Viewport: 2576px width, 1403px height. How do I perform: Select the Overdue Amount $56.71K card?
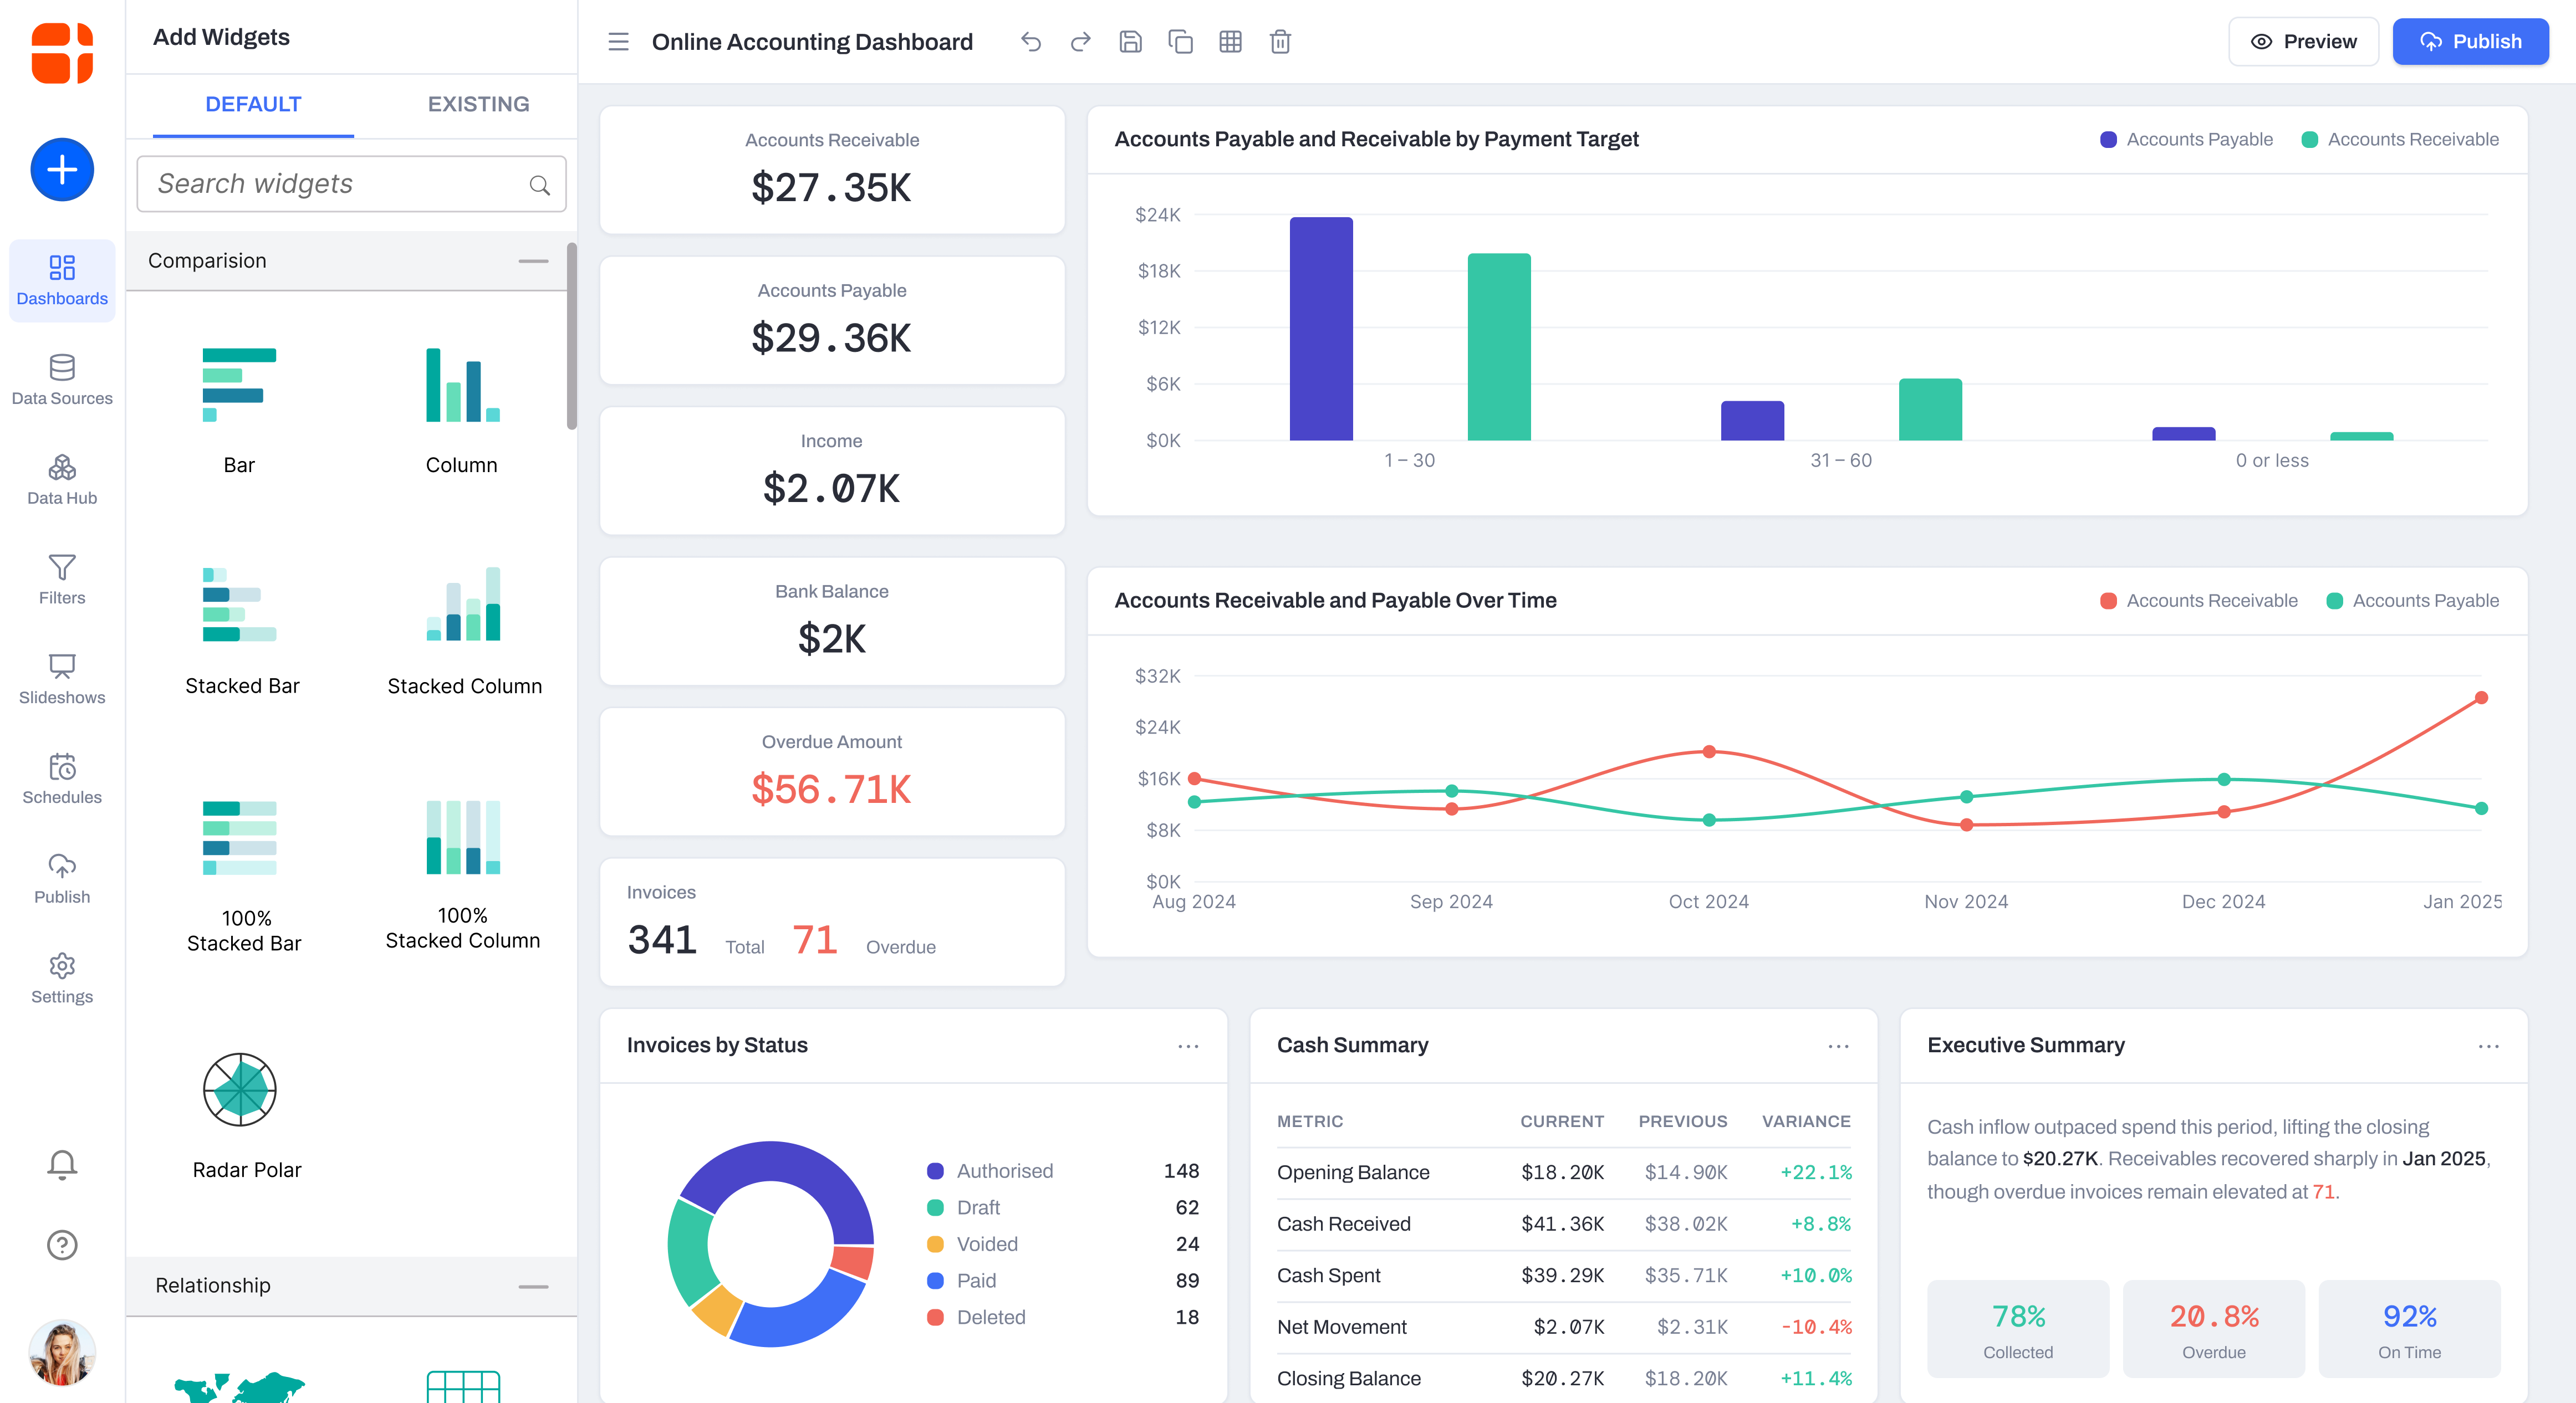pos(832,771)
